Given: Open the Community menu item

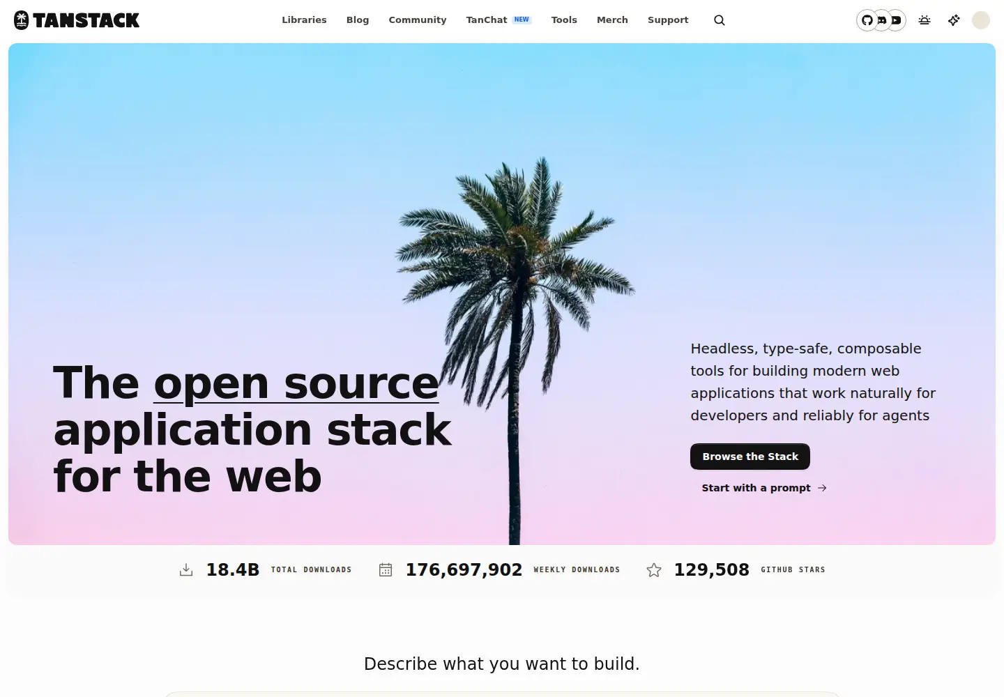Looking at the screenshot, I should (418, 20).
